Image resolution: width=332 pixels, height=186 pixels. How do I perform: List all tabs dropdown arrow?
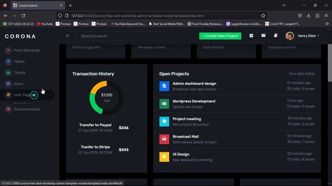tap(284, 6)
